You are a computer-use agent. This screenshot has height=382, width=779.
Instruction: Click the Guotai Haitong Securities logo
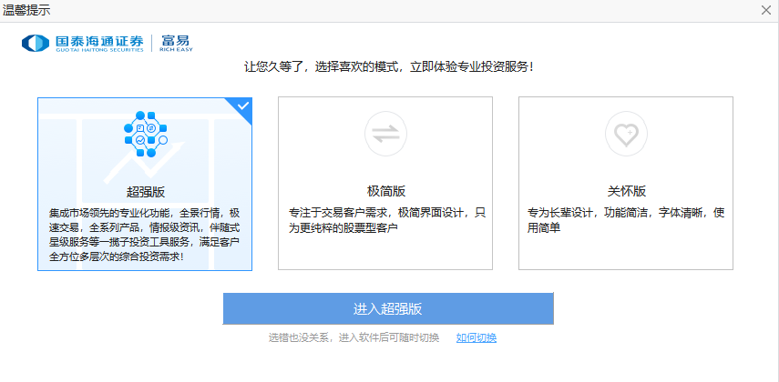pyautogui.click(x=83, y=43)
